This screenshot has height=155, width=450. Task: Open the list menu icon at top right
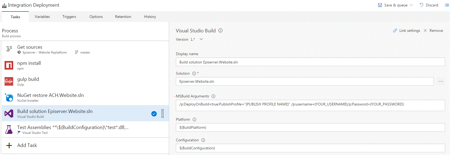[447, 5]
